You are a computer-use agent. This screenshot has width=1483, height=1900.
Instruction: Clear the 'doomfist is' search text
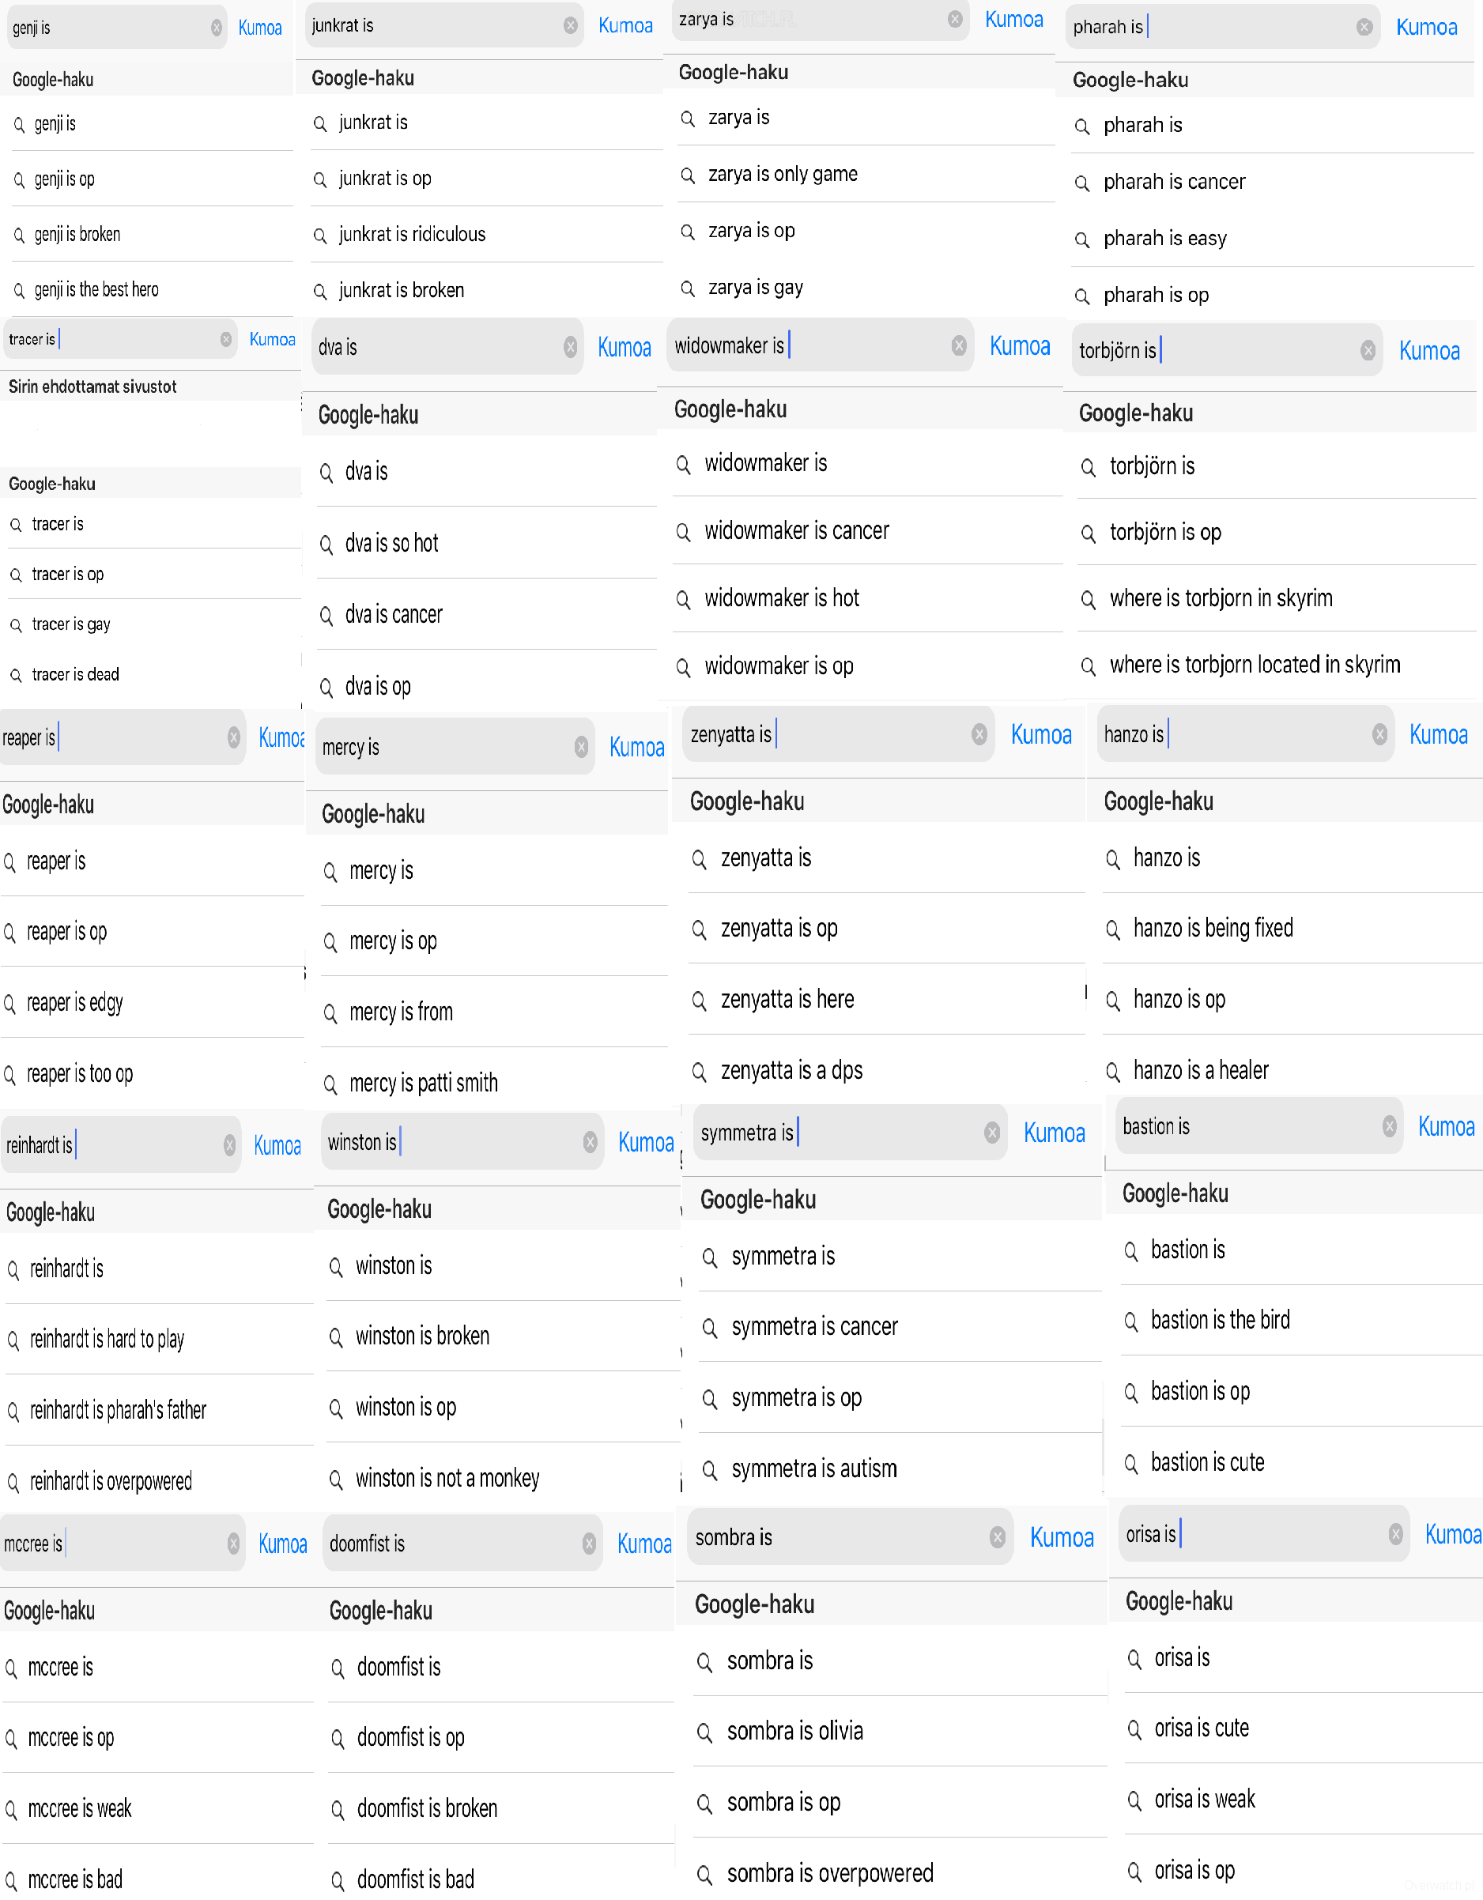click(x=589, y=1544)
